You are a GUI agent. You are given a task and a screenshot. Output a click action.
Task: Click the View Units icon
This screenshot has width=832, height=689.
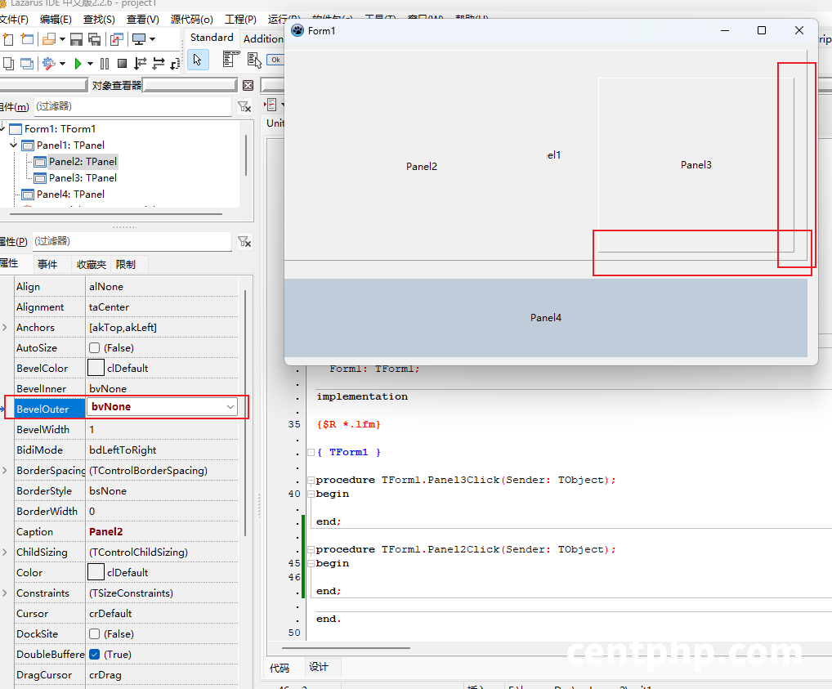8,64
